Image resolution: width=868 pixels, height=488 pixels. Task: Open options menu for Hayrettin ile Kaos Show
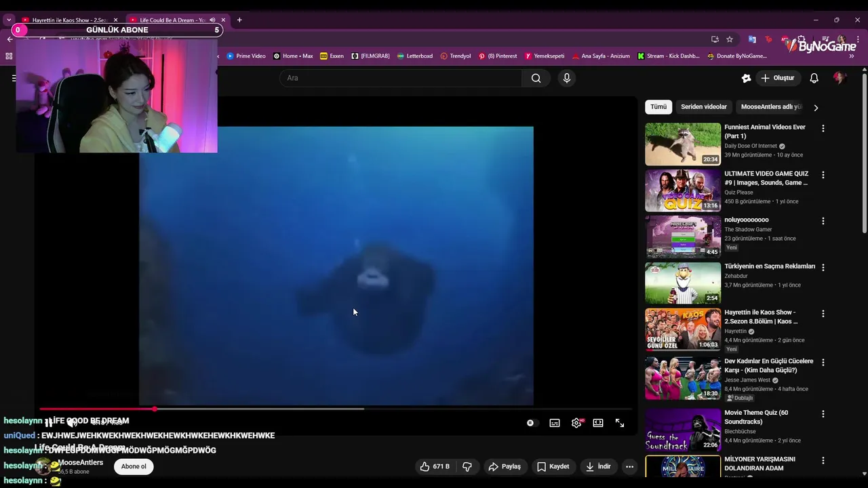tap(823, 314)
